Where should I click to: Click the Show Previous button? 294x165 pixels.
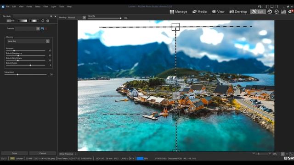click(66, 154)
